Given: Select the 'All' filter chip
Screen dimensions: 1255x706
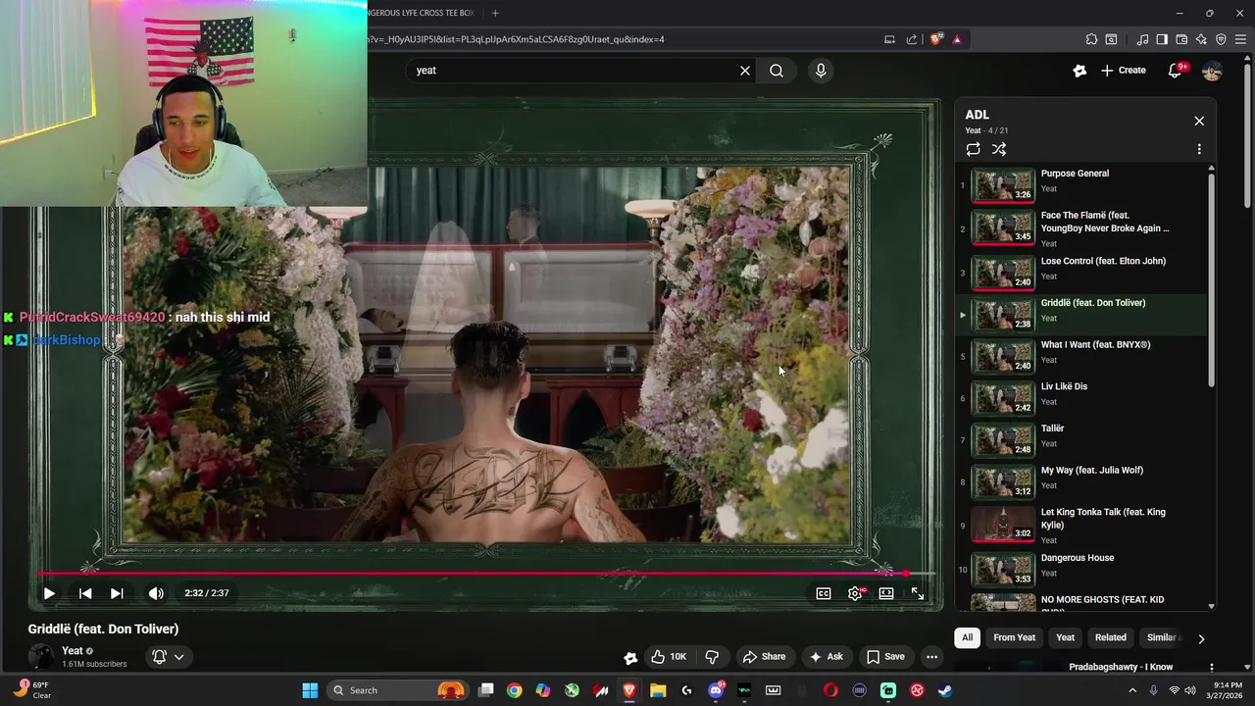Looking at the screenshot, I should point(967,637).
